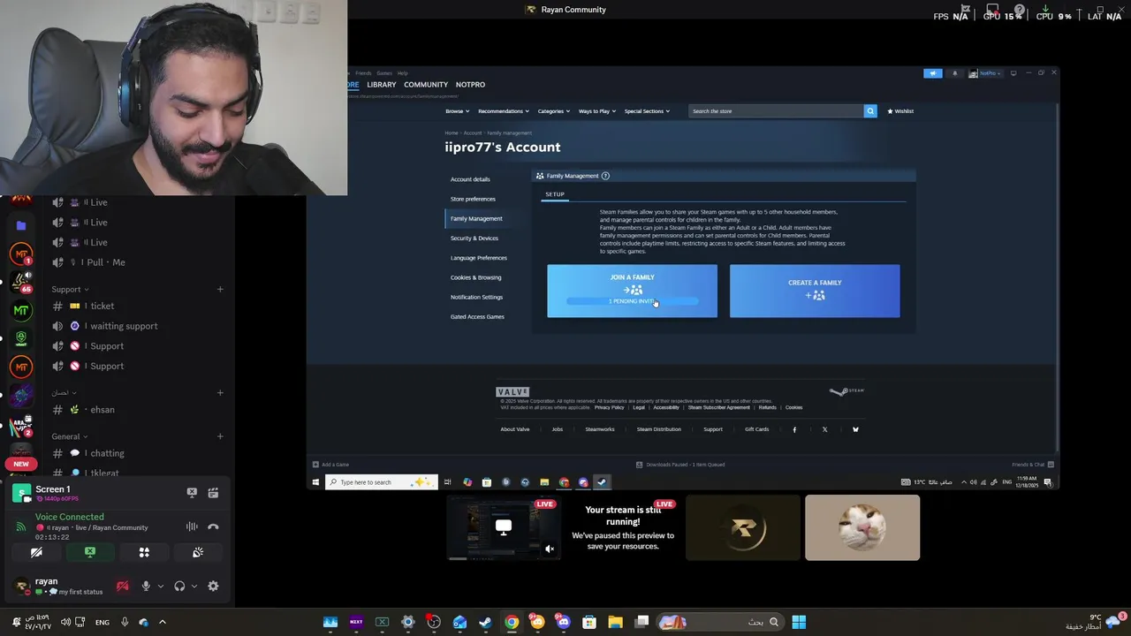This screenshot has width=1131, height=636.
Task: Open Steam from the Windows taskbar
Action: (485, 622)
